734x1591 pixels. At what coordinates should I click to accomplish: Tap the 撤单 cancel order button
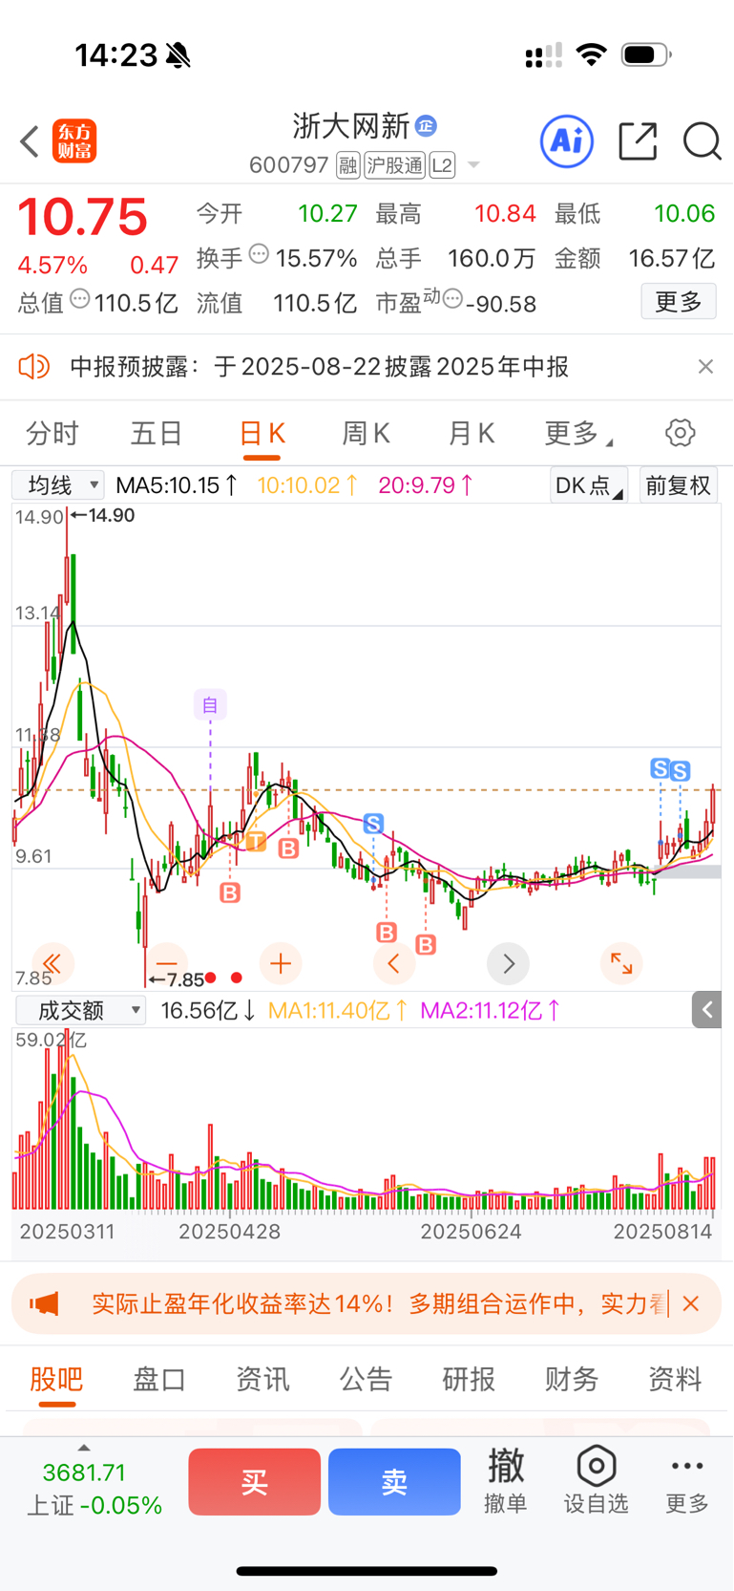pos(506,1480)
